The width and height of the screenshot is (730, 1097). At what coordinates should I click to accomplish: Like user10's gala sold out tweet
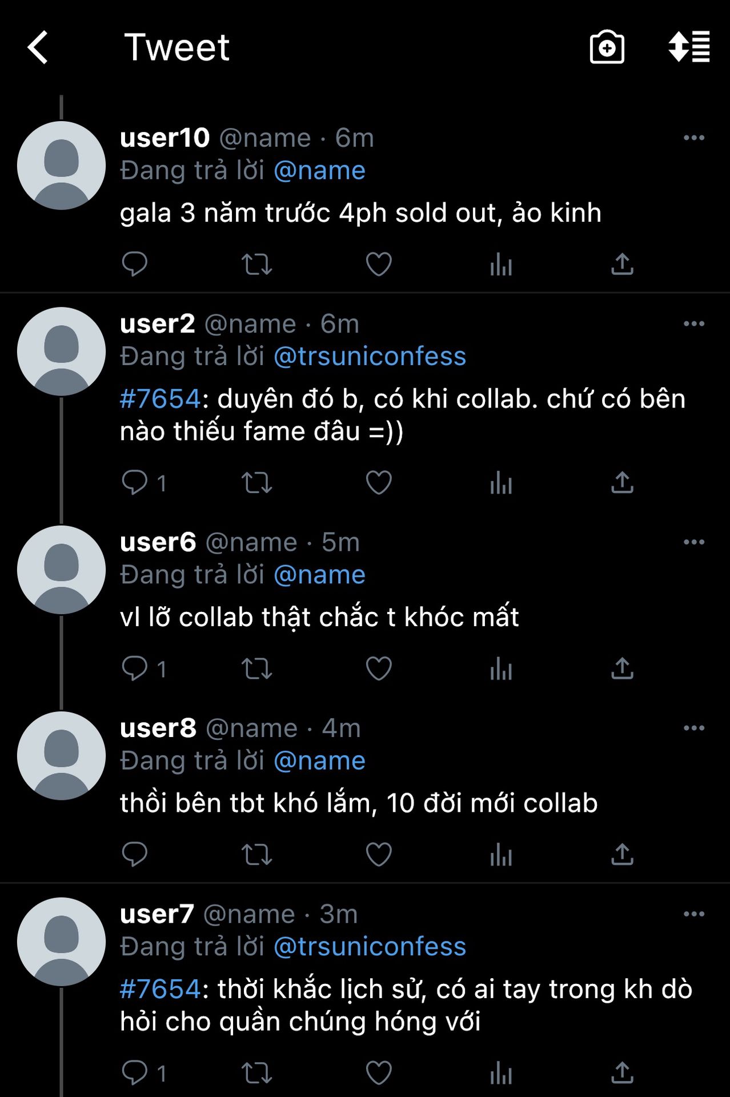pyautogui.click(x=379, y=264)
